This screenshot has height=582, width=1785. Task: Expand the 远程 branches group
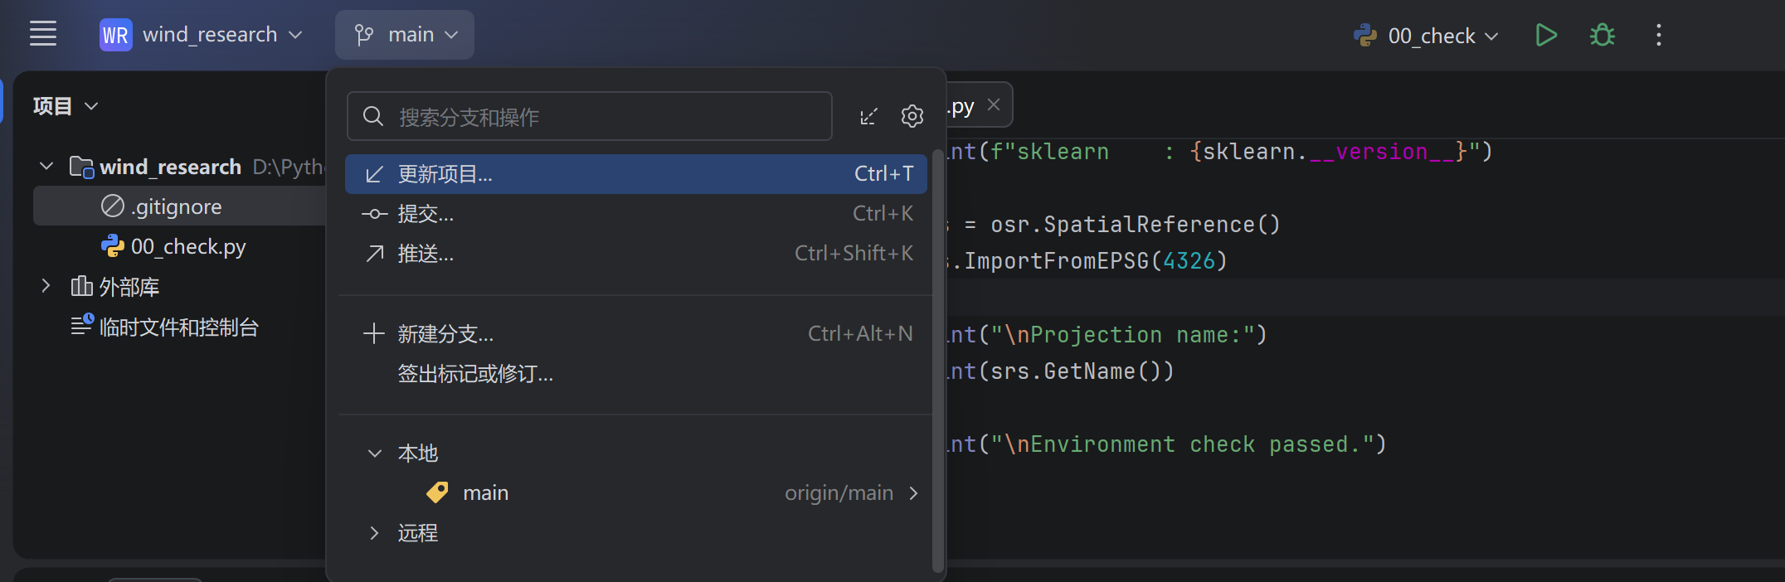375,533
